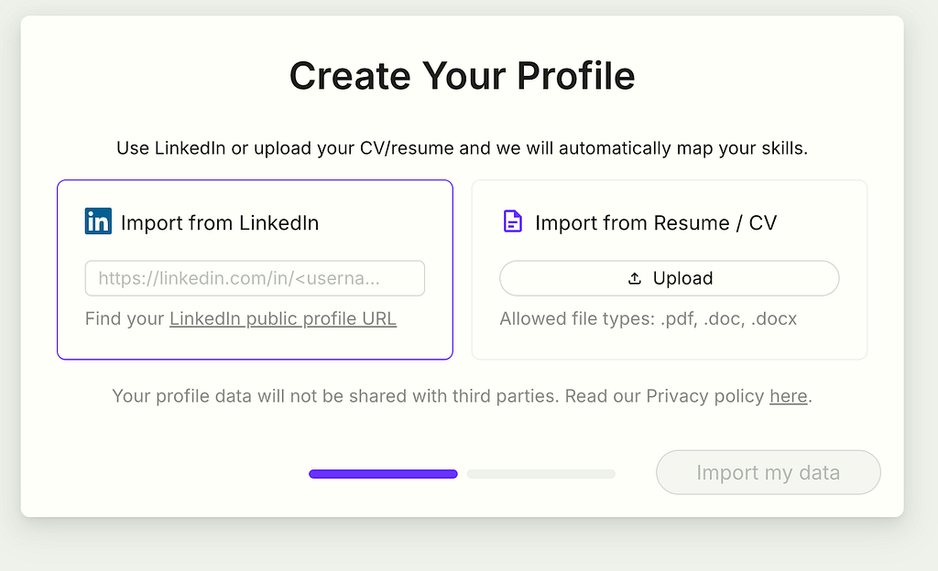Open the Privacy policy "here" link
The height and width of the screenshot is (571, 938).
coord(789,396)
